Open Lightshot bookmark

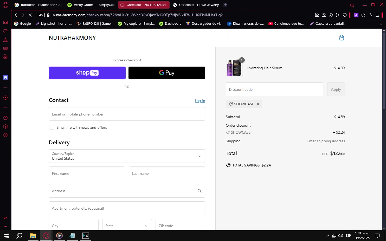coord(54,24)
